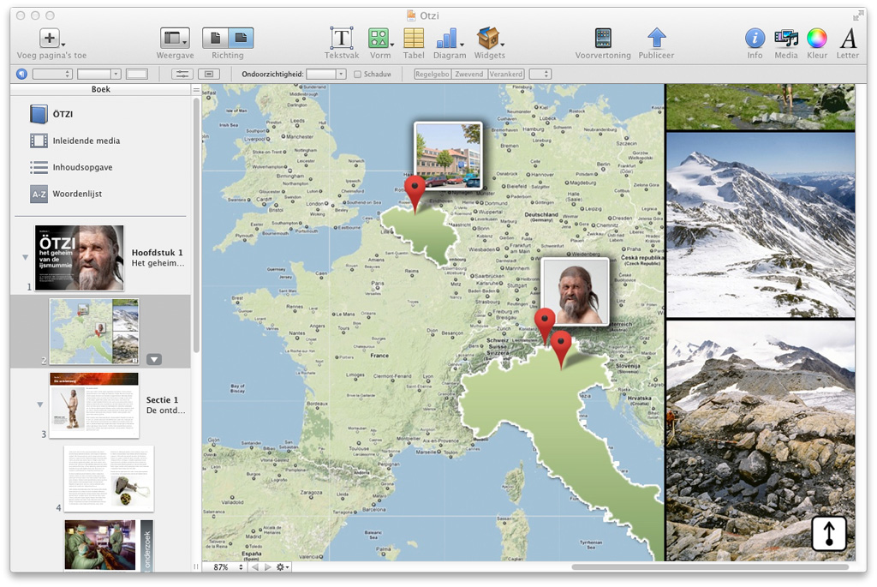
Task: Open Woordenlijst glossary in sidebar
Action: click(x=76, y=194)
